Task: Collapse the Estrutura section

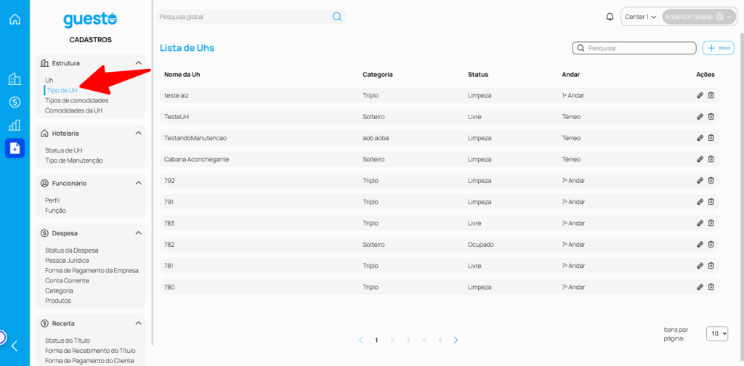Action: 138,63
